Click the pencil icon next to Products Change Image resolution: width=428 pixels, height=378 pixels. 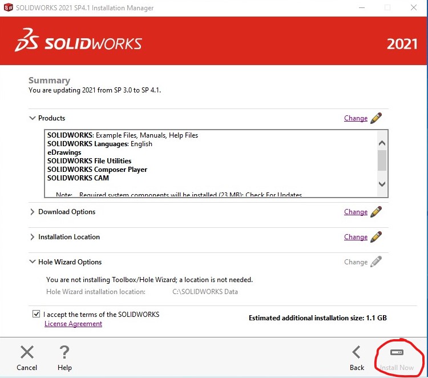tap(376, 118)
